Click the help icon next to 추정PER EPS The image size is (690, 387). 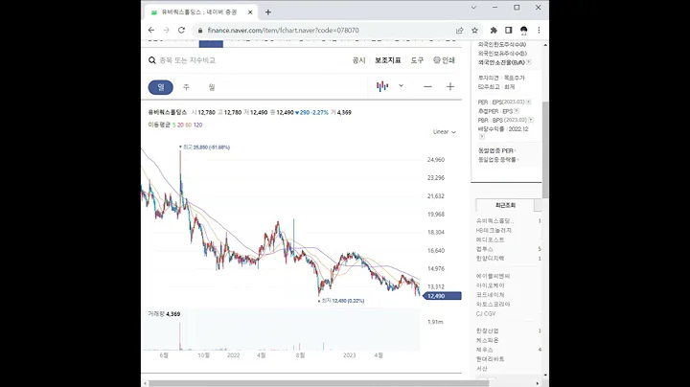click(x=517, y=111)
